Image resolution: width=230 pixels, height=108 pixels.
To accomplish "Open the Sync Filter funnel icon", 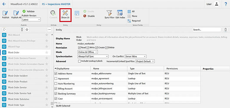I will pyautogui.click(x=109, y=13).
